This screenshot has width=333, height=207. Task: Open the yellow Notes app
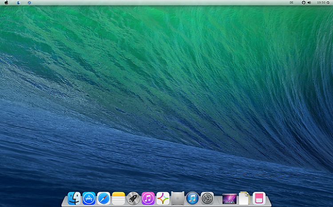[x=118, y=198]
